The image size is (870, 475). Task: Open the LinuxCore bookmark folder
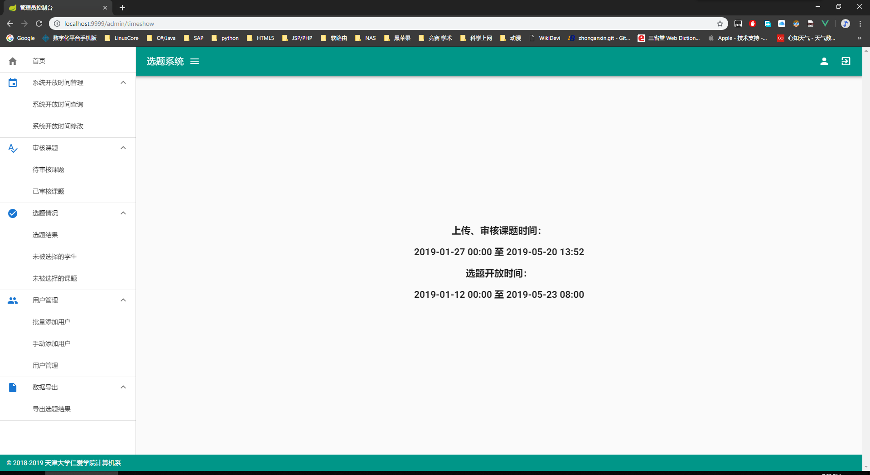pyautogui.click(x=121, y=38)
